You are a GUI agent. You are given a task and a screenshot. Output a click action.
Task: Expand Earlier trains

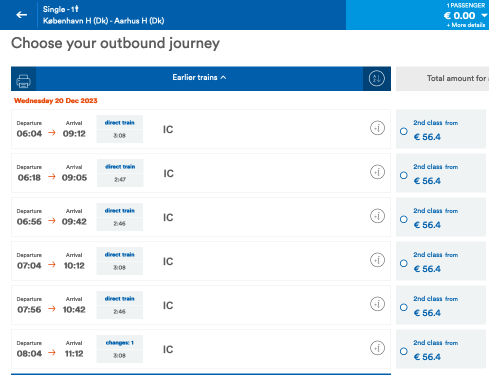point(199,77)
